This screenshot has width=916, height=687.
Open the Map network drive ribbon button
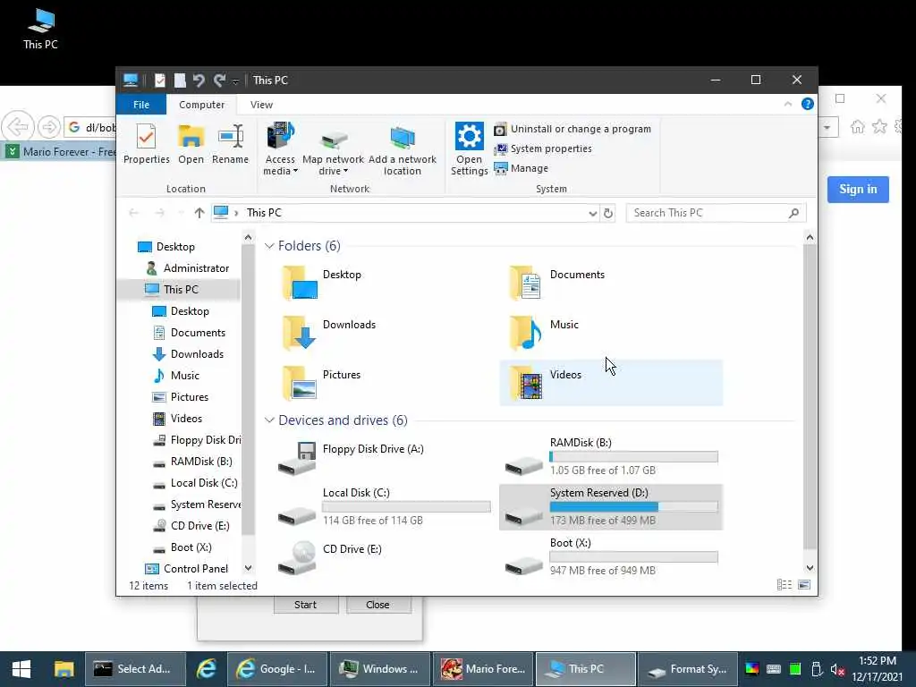click(333, 148)
